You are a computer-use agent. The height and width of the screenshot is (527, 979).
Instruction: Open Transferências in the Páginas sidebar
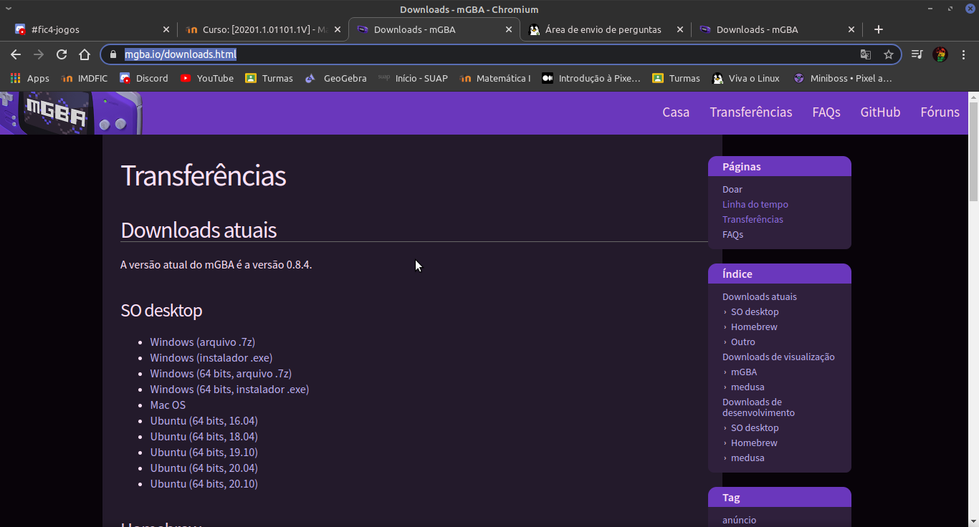[753, 220]
